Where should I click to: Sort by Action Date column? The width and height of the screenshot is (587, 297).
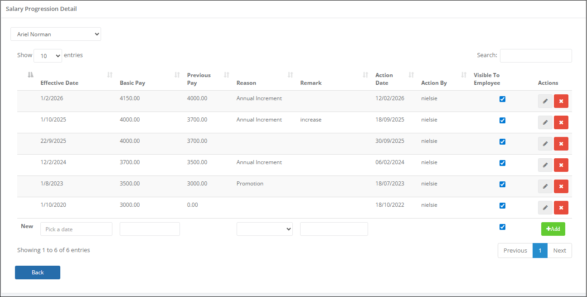coord(394,79)
